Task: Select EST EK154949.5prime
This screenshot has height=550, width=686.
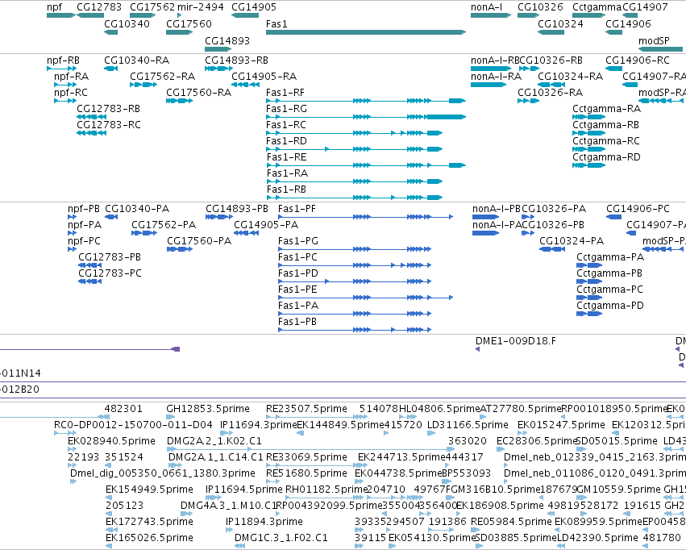Action: click(x=110, y=498)
